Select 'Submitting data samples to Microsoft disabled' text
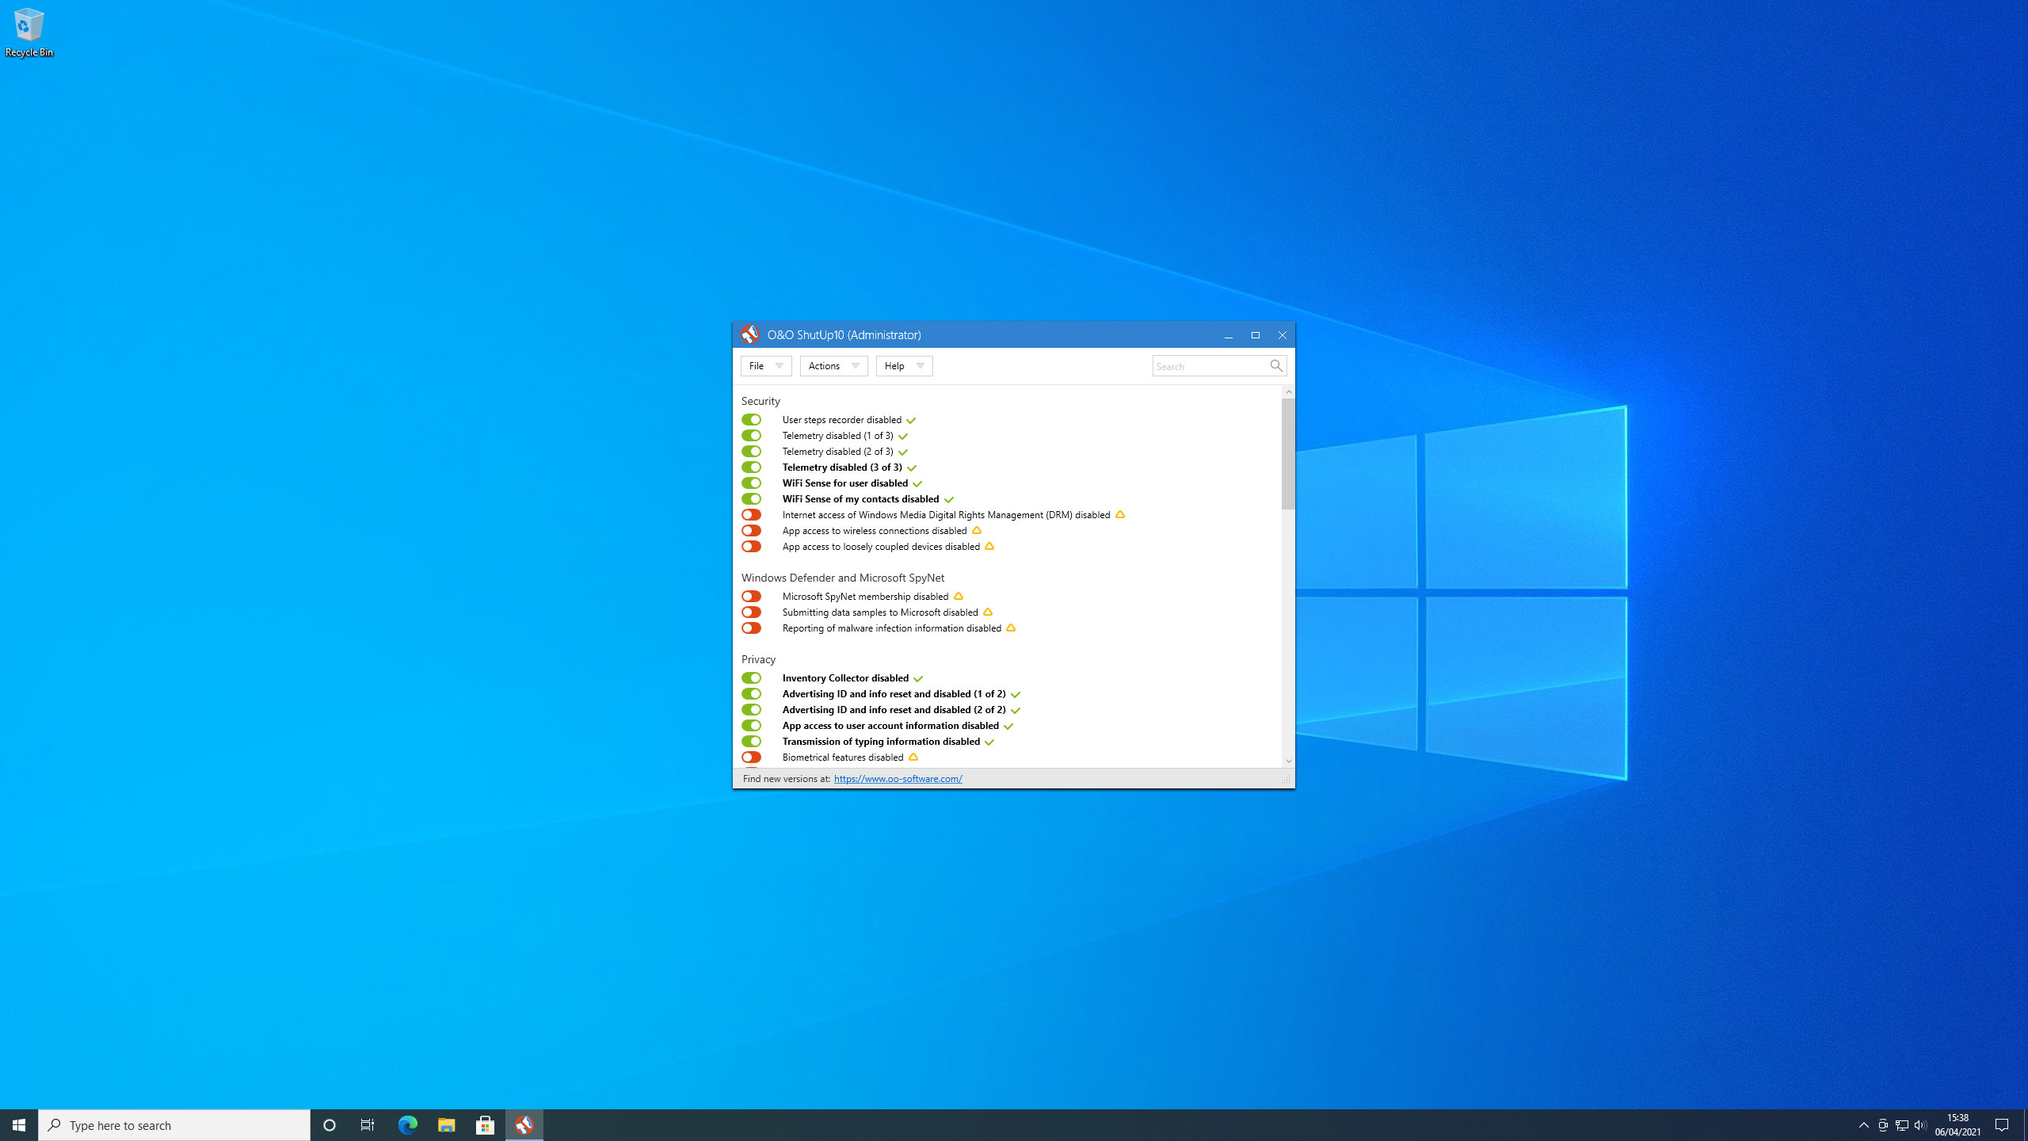 (x=880, y=612)
